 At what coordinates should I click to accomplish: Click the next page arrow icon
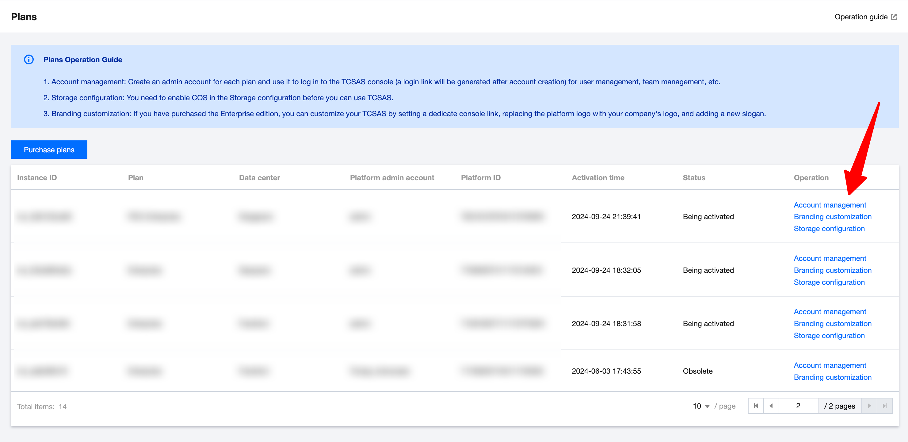point(869,406)
